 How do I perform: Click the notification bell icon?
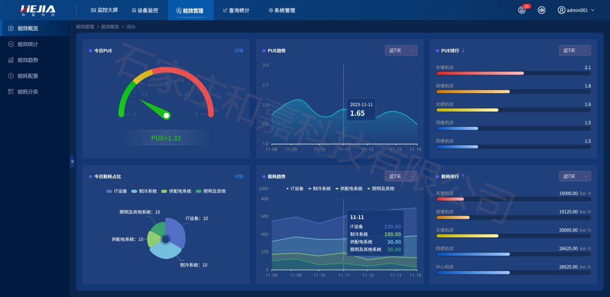(522, 10)
